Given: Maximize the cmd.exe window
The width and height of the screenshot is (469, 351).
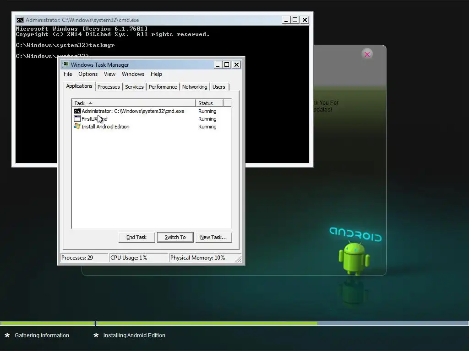Looking at the screenshot, I should [x=295, y=20].
